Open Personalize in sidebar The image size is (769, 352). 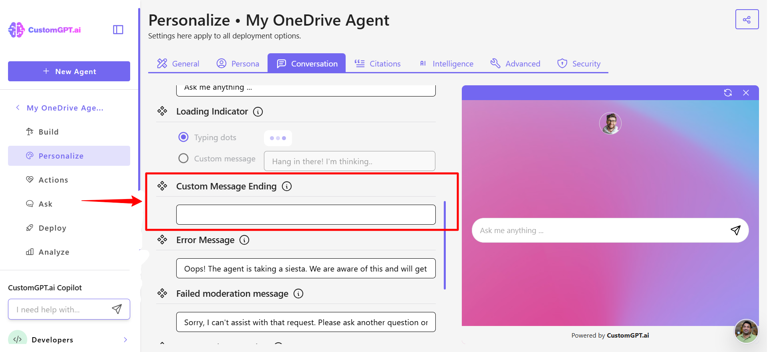pyautogui.click(x=69, y=156)
